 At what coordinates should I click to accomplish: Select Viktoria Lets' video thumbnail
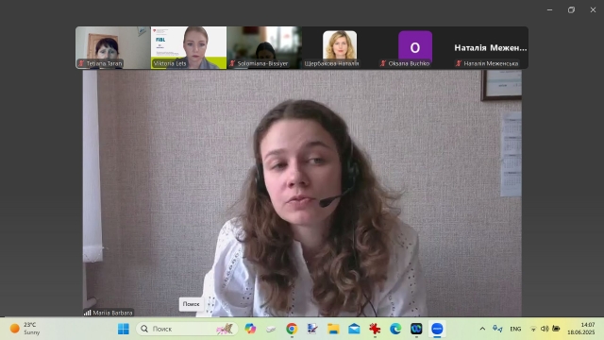189,48
